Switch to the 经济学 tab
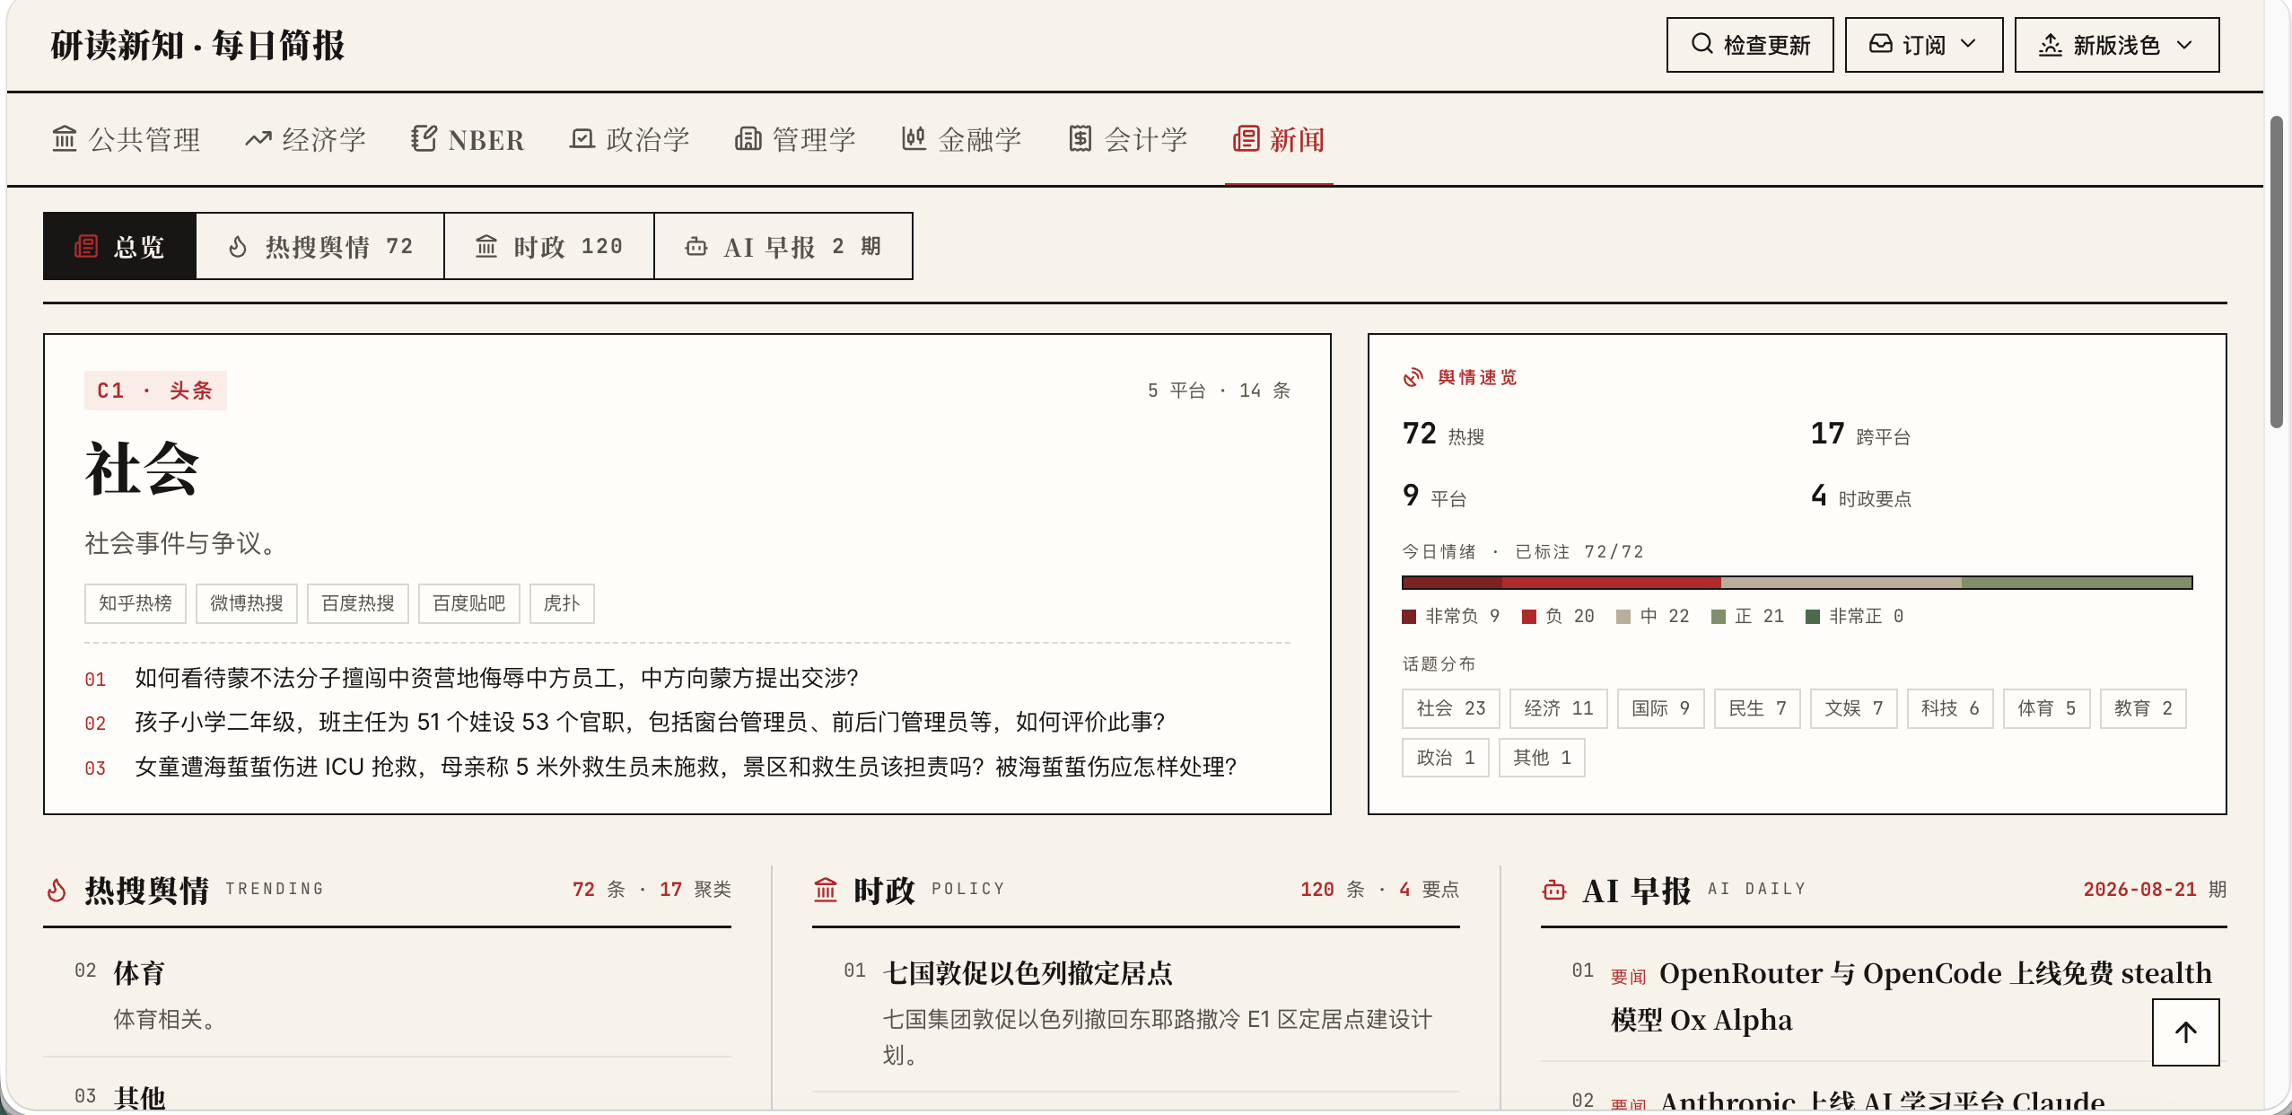This screenshot has width=2292, height=1115. [306, 140]
